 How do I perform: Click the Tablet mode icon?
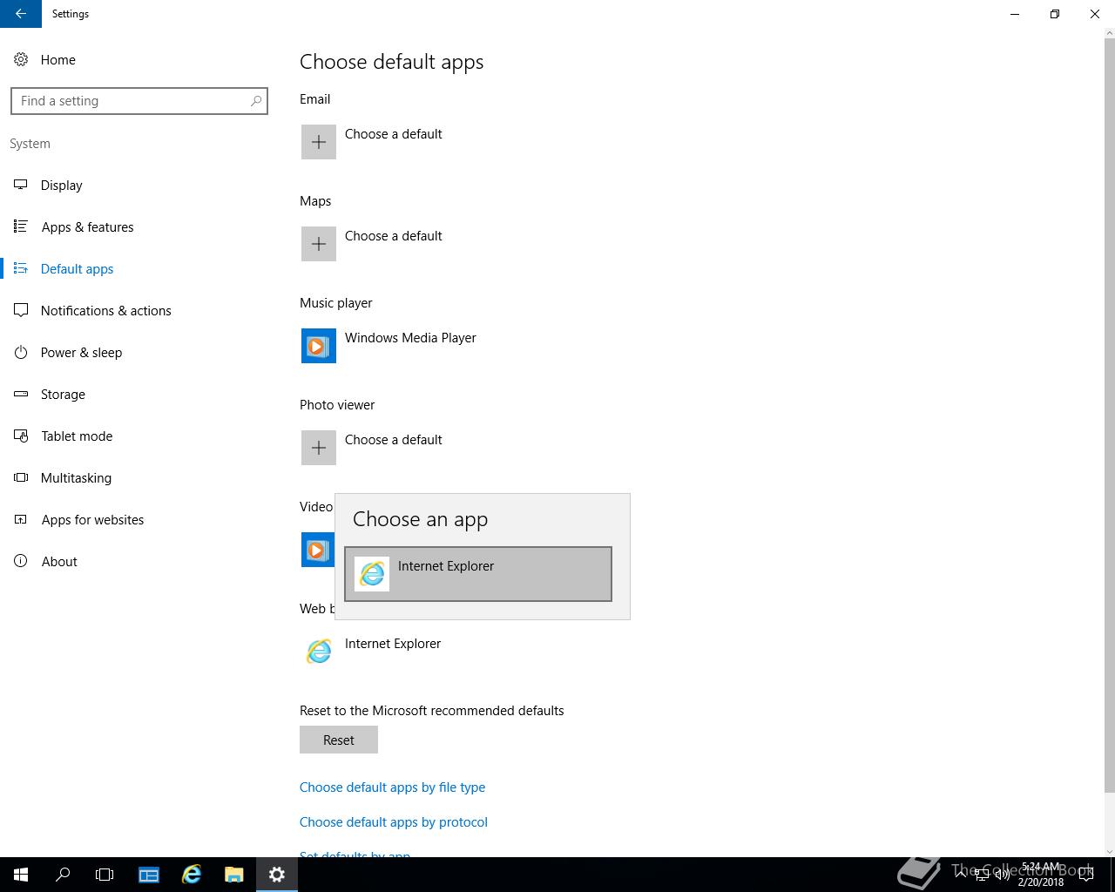pos(21,436)
